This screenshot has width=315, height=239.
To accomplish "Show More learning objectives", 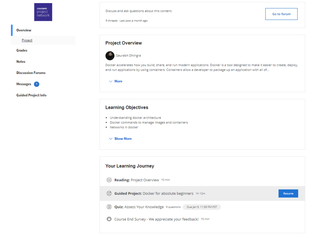I will (120, 139).
